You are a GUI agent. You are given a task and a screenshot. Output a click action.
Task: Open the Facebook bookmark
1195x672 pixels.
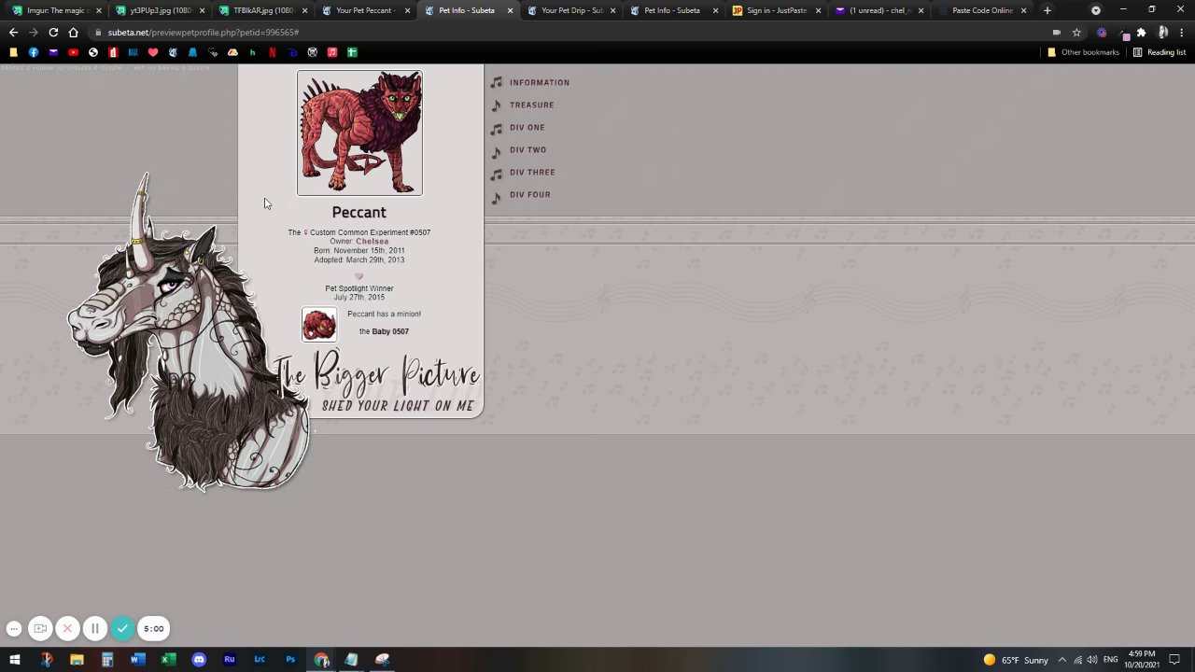click(34, 52)
